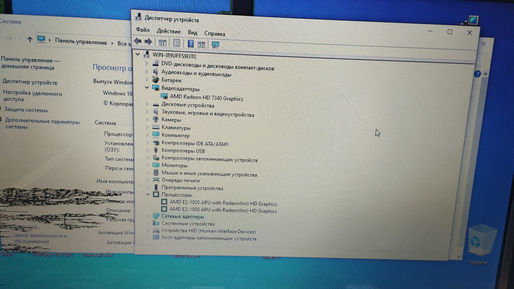Expand the Батареи category
Screen dimensions: 514x289
(x=147, y=79)
